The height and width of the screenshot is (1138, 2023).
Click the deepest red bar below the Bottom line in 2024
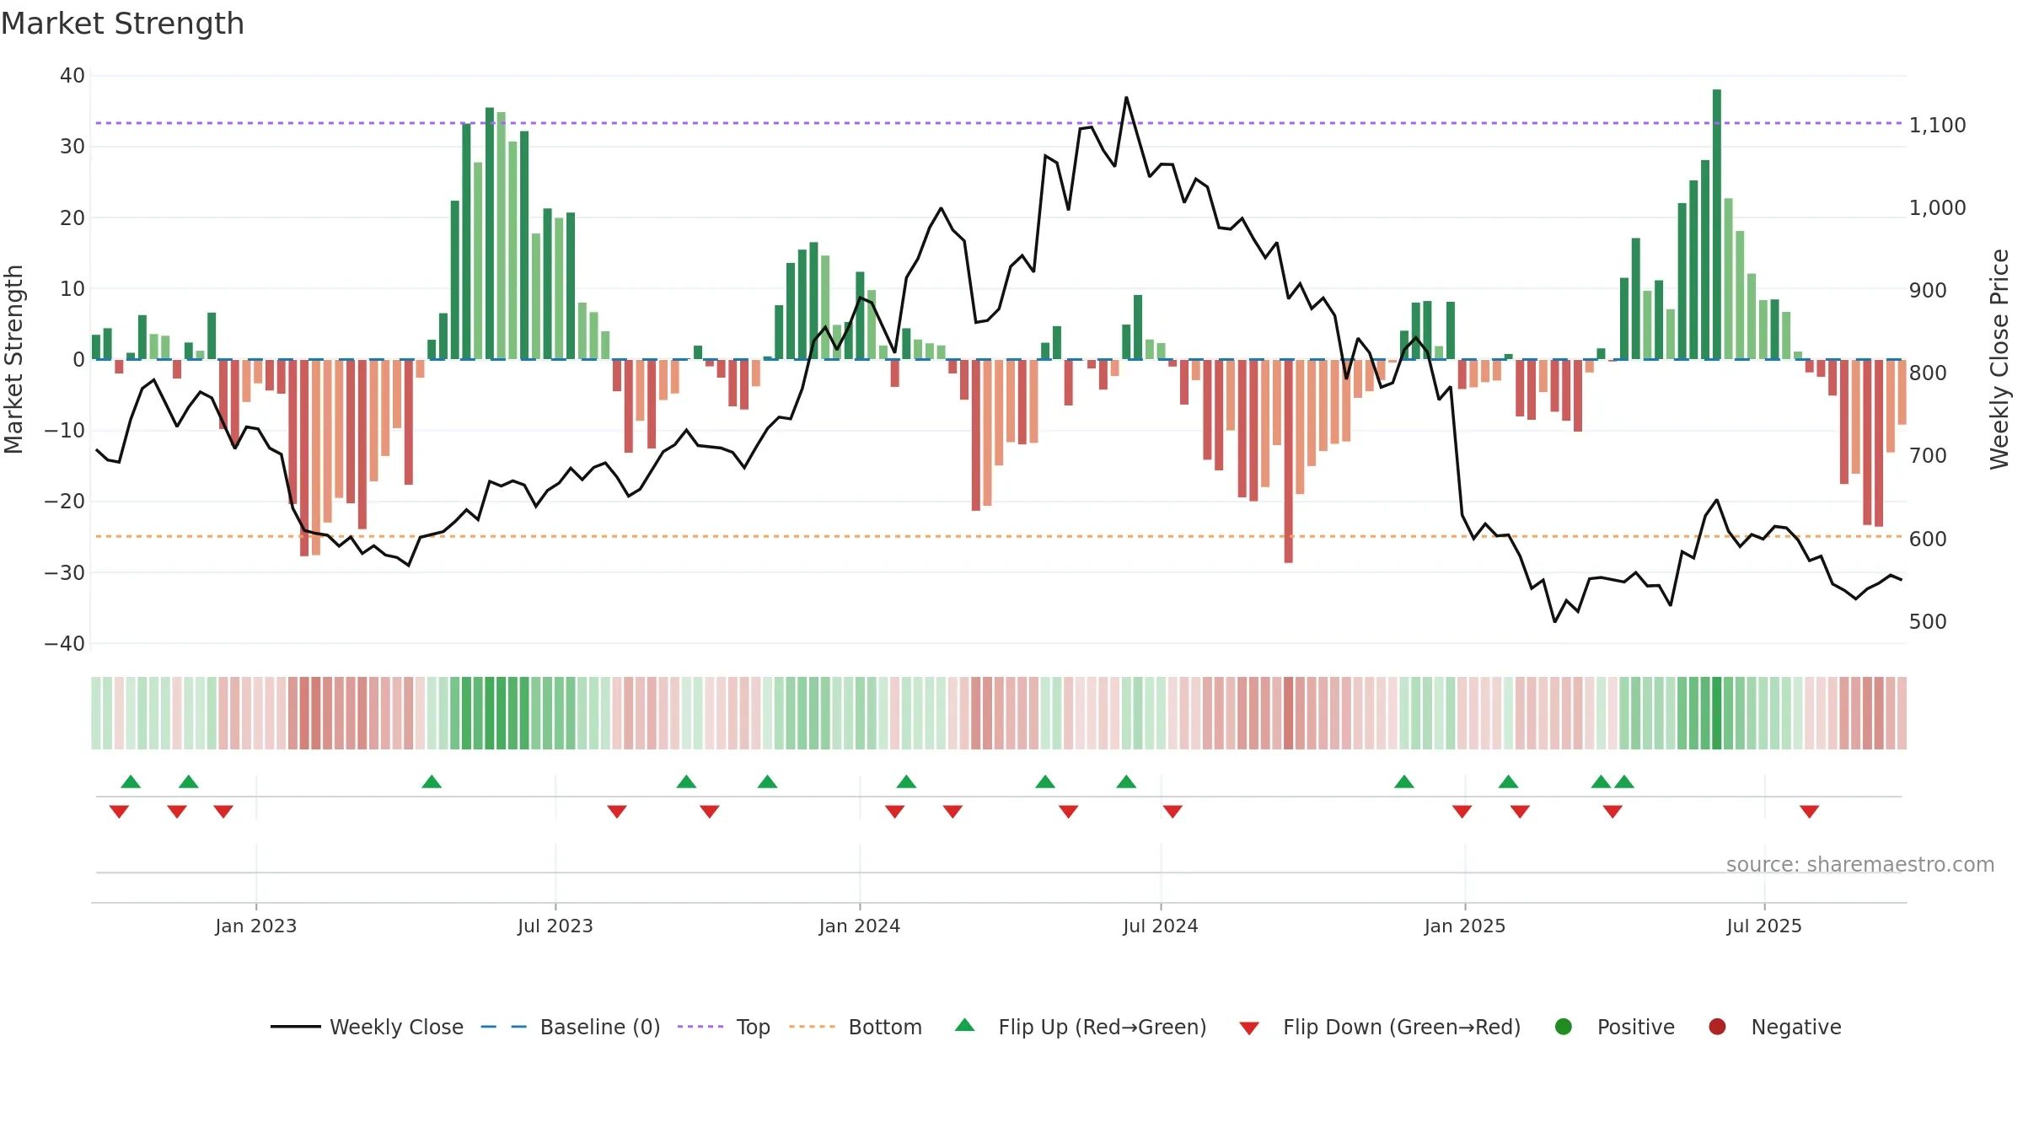1288,461
